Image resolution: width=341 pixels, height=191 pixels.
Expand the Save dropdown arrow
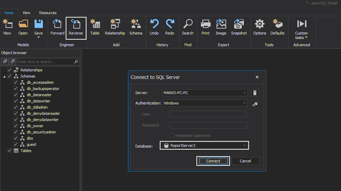pos(38,38)
